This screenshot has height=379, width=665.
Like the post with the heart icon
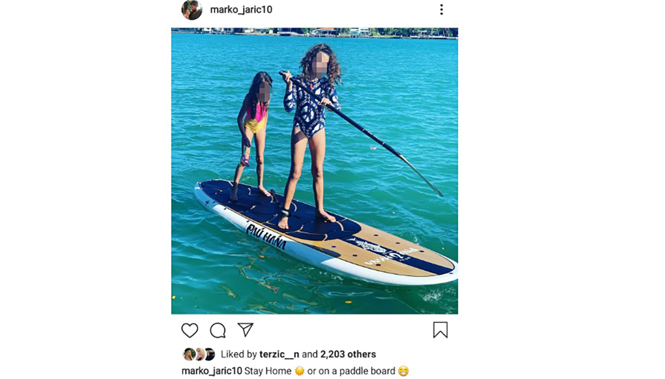pyautogui.click(x=190, y=330)
